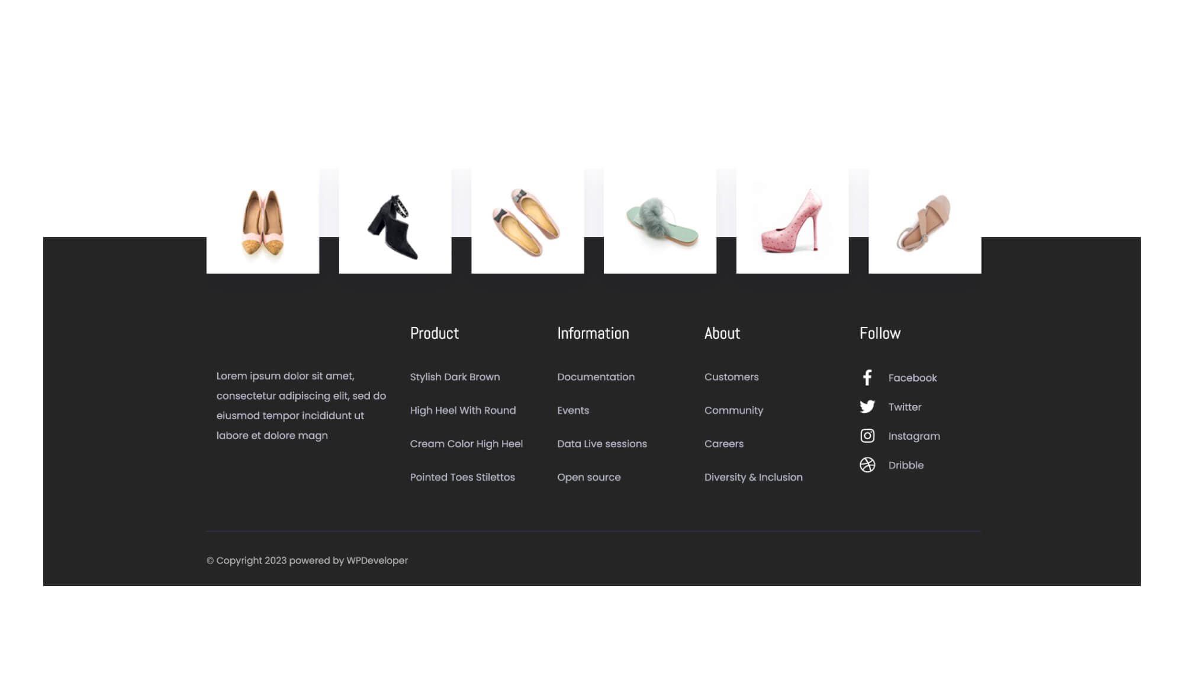Click the Community link

734,410
